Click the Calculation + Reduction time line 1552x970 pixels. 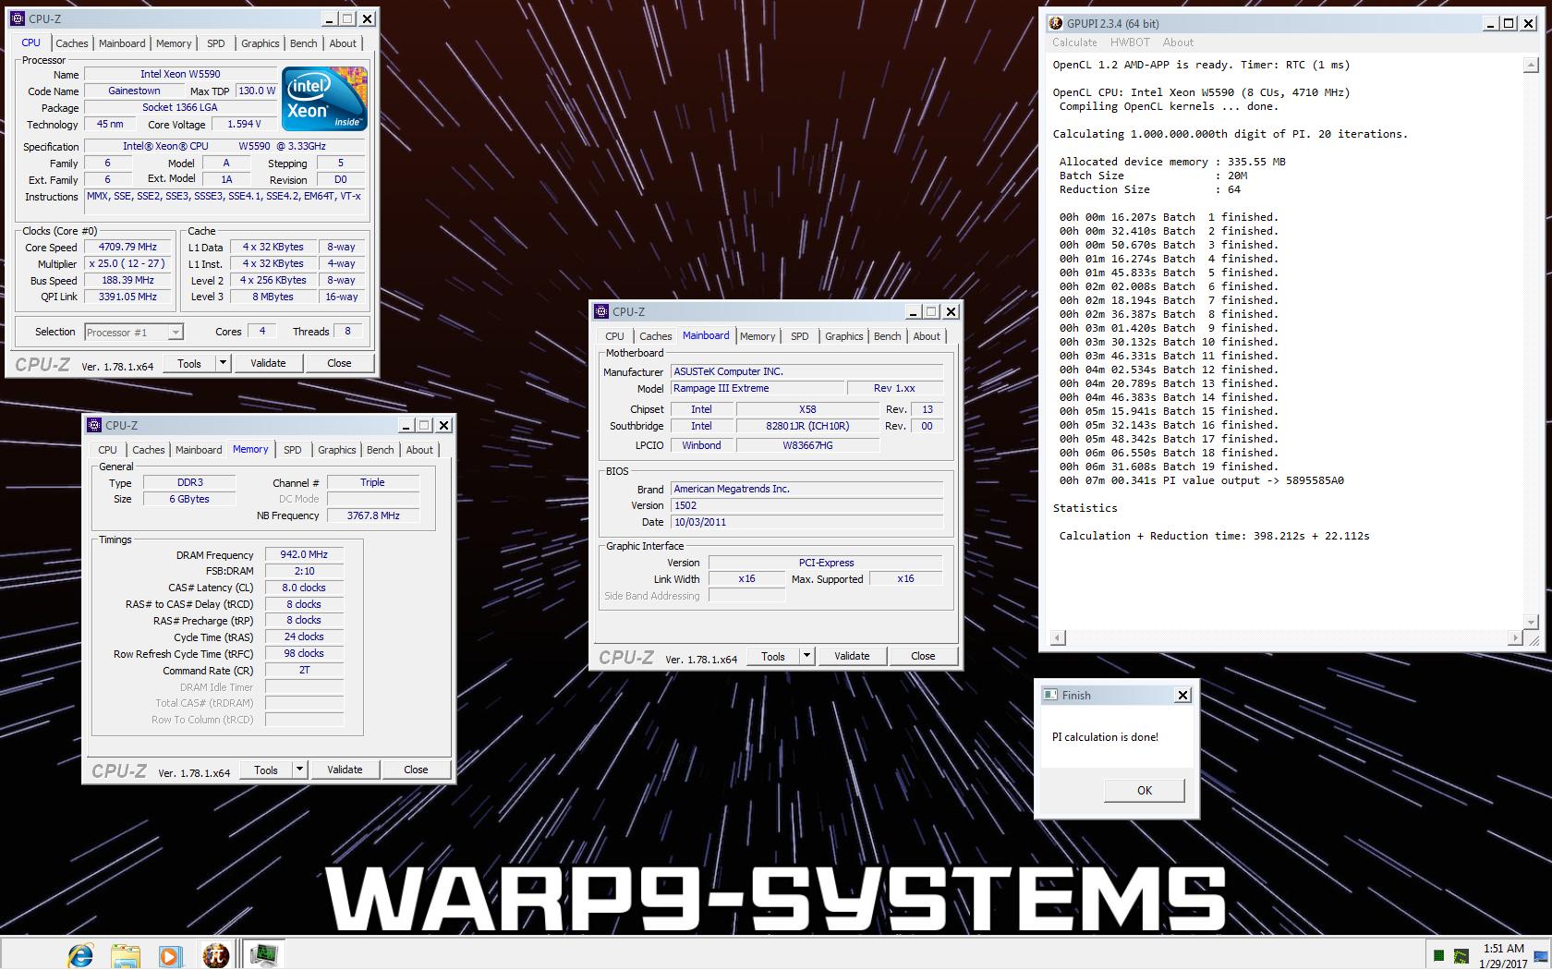point(1214,536)
